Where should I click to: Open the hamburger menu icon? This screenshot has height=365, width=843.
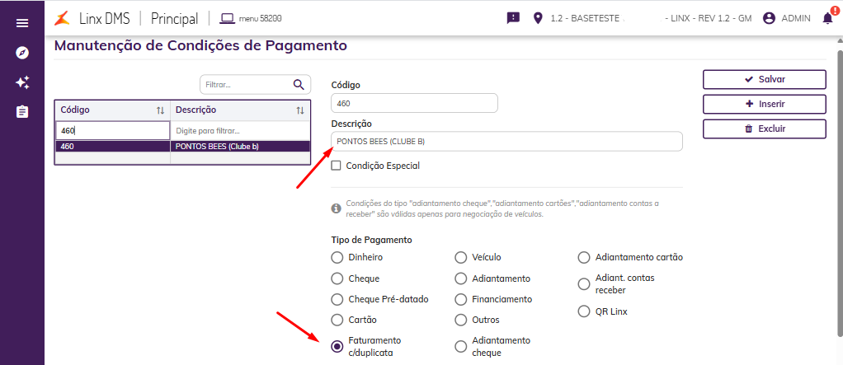pyautogui.click(x=22, y=23)
